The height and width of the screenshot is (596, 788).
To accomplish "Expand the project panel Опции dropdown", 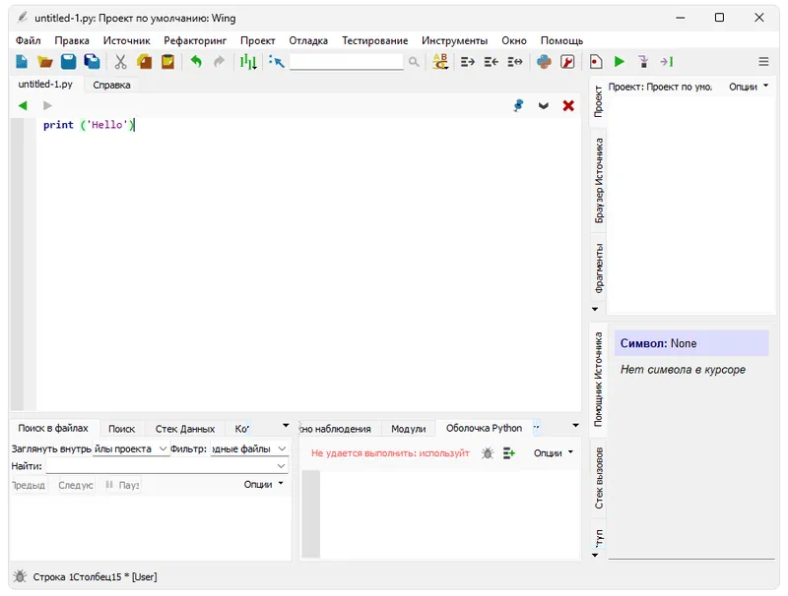I will [x=749, y=87].
